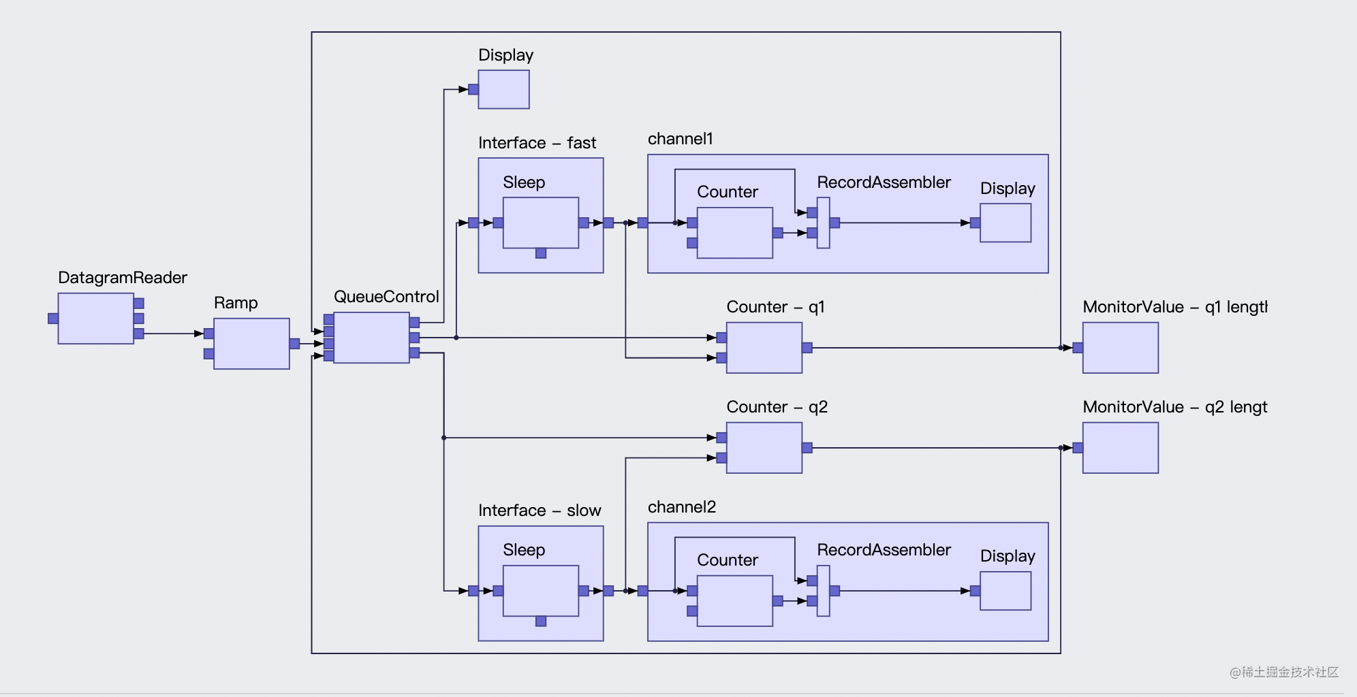The height and width of the screenshot is (697, 1357).
Task: Select Sleep block inside Interface – fast
Action: (541, 223)
